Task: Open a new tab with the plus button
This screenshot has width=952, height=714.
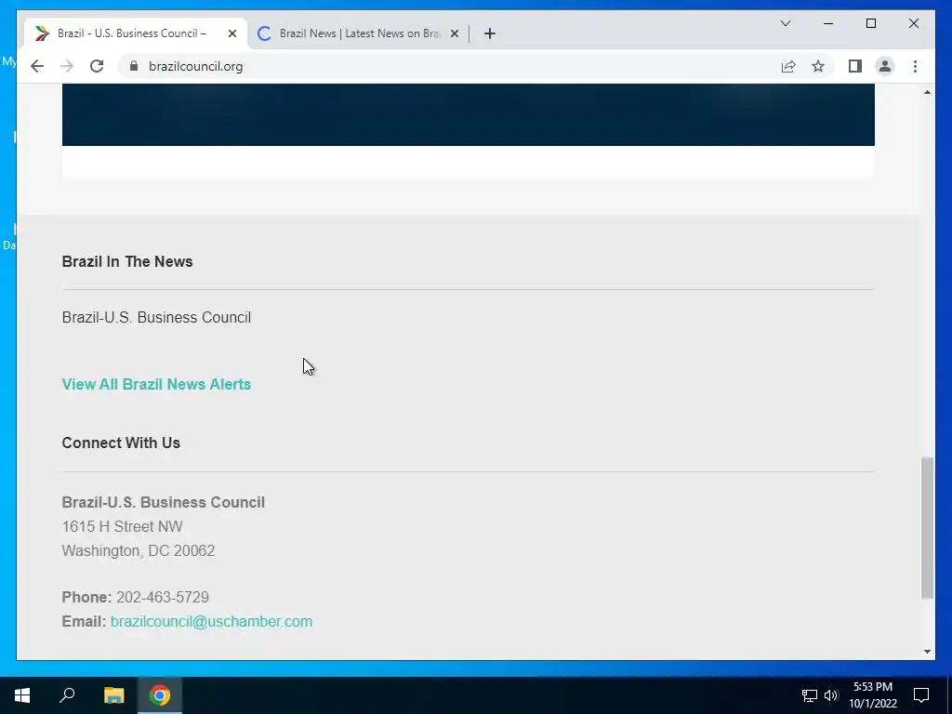Action: tap(490, 33)
